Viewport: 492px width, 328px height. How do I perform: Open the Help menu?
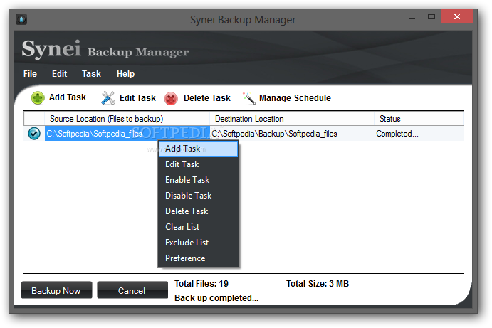coord(125,74)
